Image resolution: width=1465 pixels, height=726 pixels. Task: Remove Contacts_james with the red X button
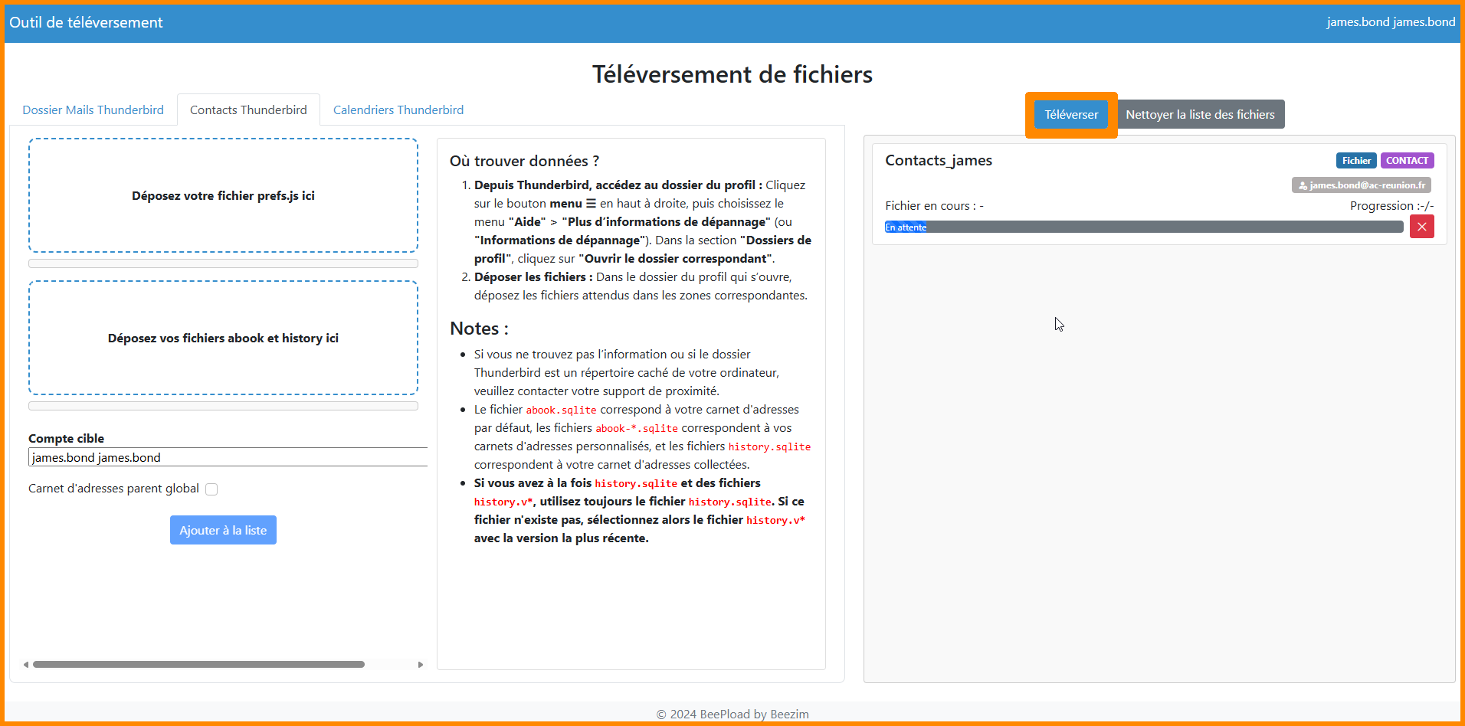tap(1421, 227)
